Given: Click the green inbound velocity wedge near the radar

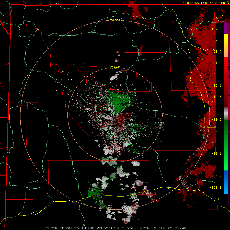Looking at the screenshot, I should point(118,102).
